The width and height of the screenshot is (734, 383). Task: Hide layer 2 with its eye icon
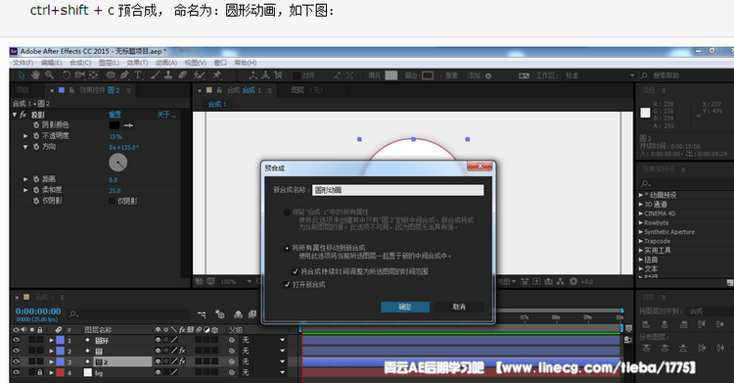coord(17,351)
